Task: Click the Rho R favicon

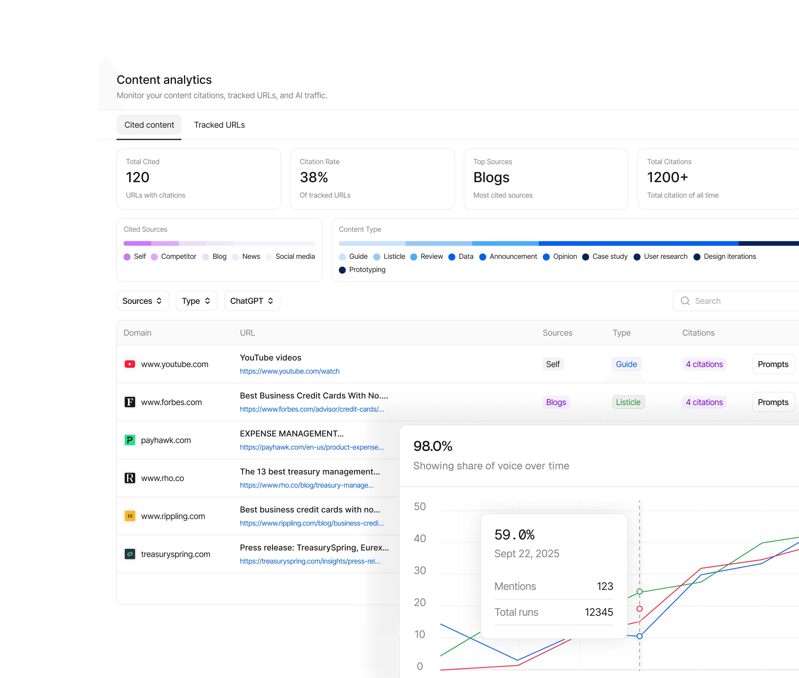Action: (130, 478)
